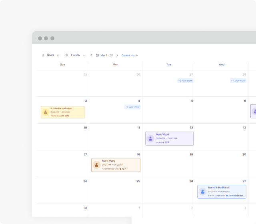Open the Mar 1 – 31 date range picker
The height and width of the screenshot is (224, 256).
[x=106, y=55]
